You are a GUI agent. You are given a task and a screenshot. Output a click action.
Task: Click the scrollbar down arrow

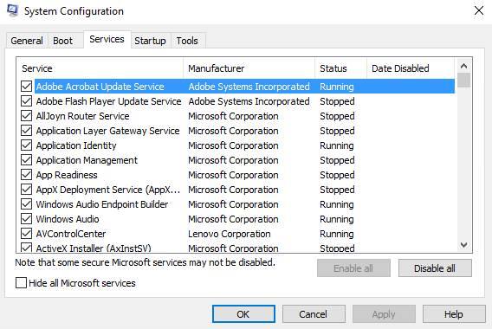463,245
